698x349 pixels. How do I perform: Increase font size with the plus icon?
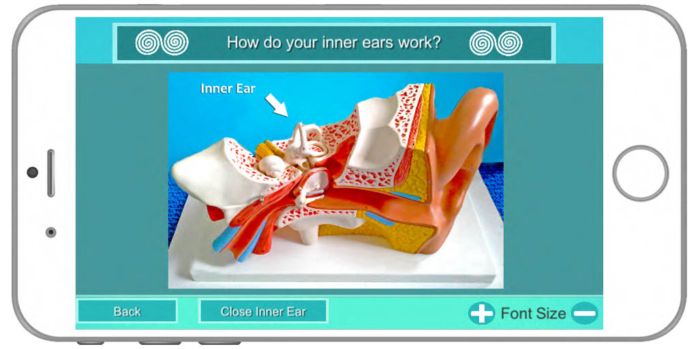482,314
